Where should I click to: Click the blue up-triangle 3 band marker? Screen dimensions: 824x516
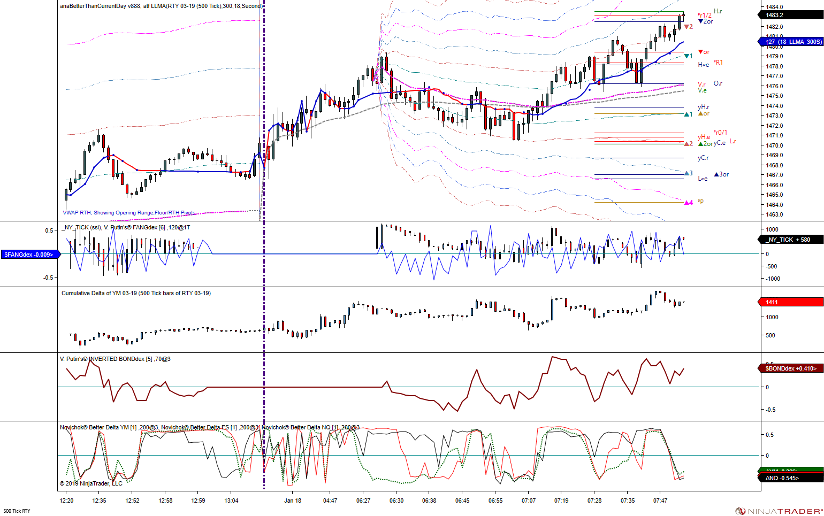click(689, 173)
